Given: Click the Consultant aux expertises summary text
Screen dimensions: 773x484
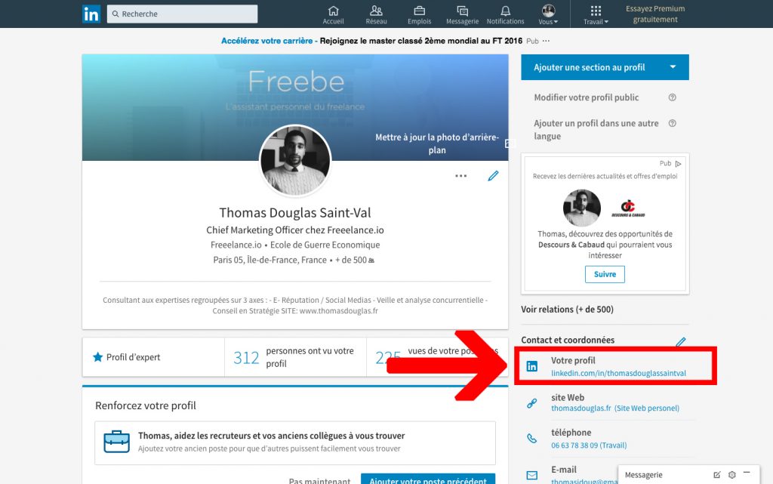Looking at the screenshot, I should (x=295, y=306).
